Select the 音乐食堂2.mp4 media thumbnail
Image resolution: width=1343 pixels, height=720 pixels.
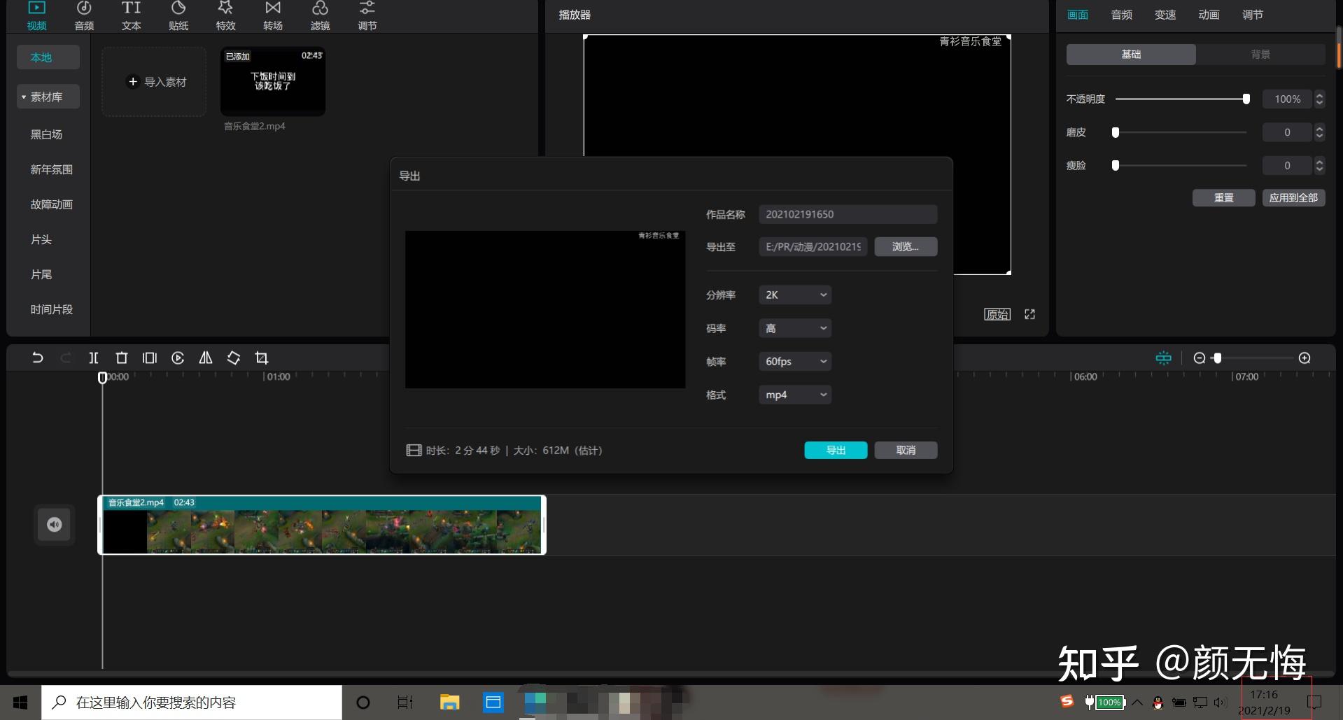(x=273, y=81)
